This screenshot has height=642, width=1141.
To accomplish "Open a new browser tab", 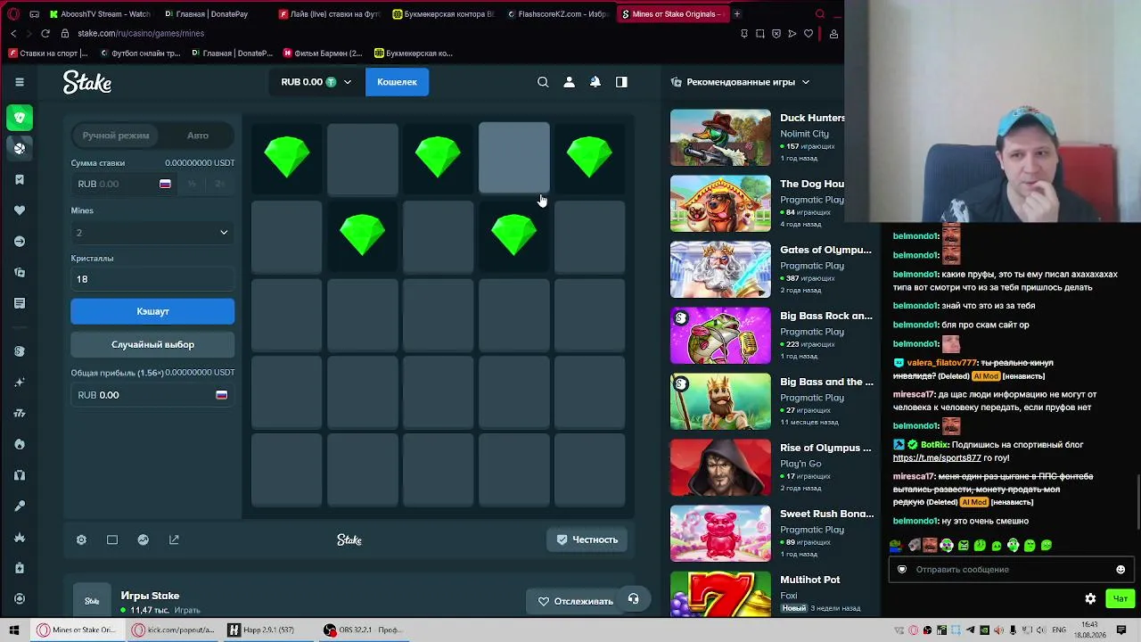I will 737,14.
